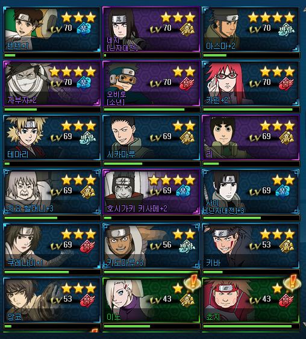The image size is (306, 339).
Task: Click the experience bar under 카린+2
Action: [x=251, y=110]
